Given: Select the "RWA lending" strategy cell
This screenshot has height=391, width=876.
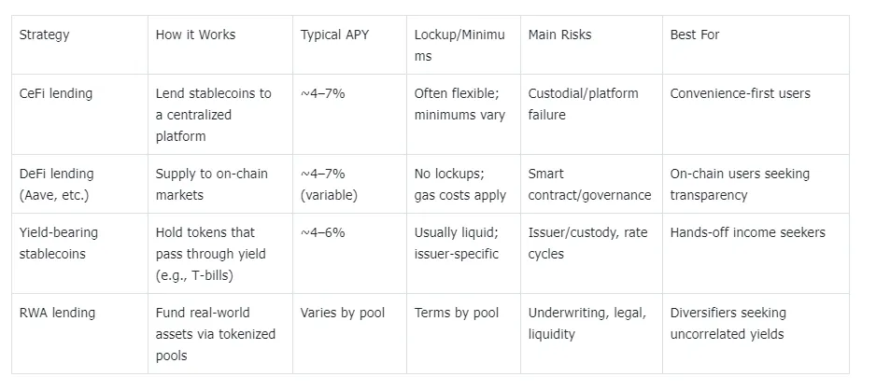Looking at the screenshot, I should (57, 313).
